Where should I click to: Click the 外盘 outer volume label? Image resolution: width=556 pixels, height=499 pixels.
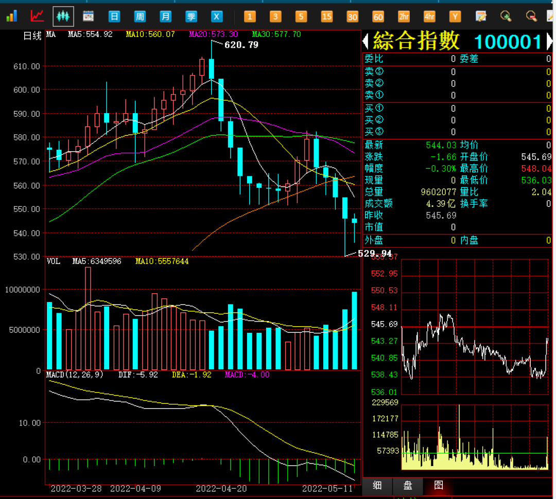coord(374,240)
